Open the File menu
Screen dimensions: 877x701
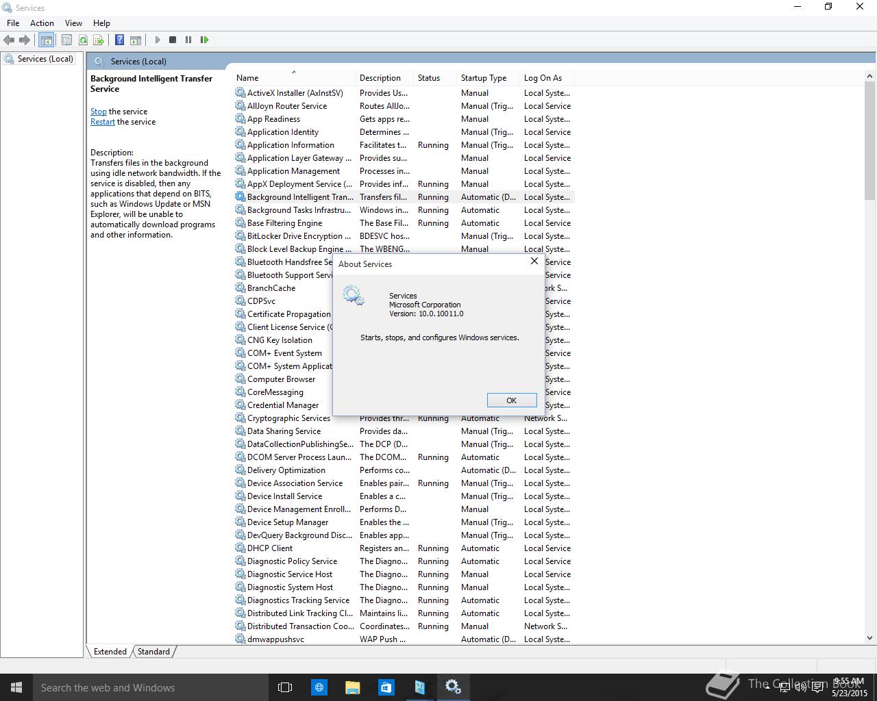[13, 23]
